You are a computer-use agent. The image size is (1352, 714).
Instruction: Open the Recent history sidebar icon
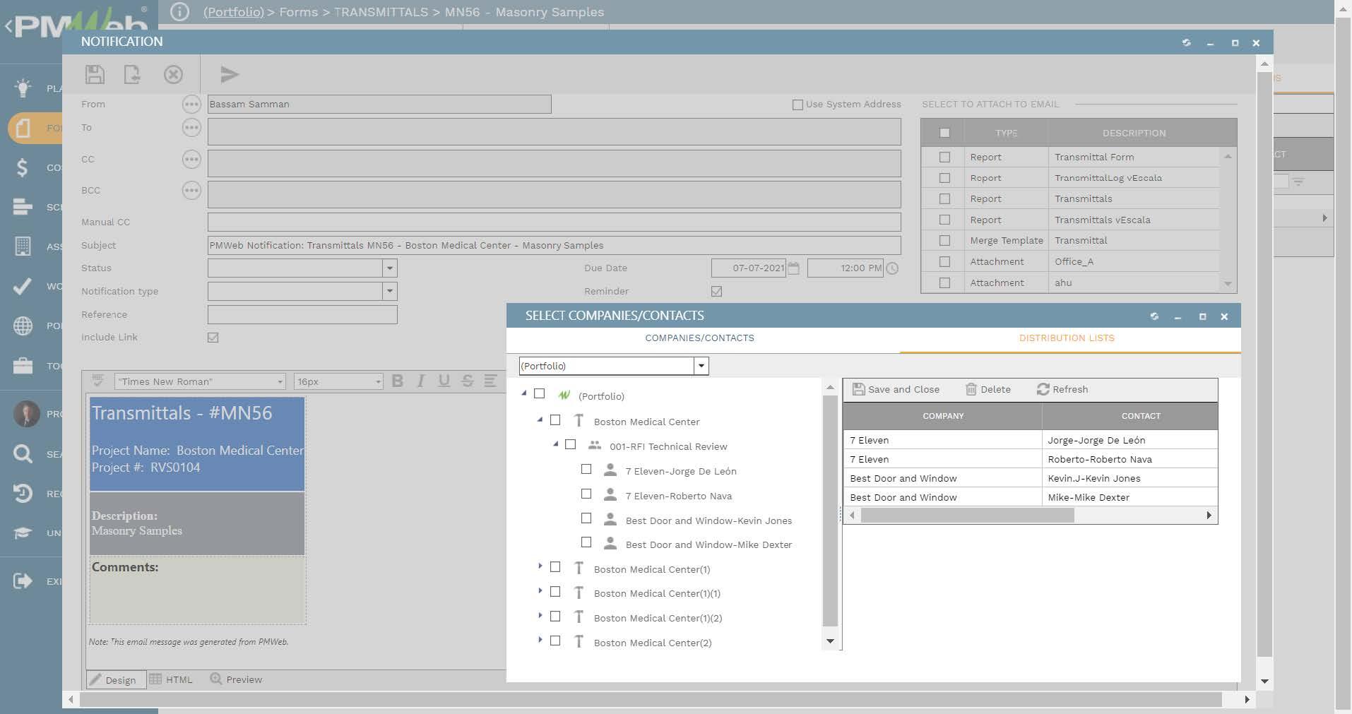pyautogui.click(x=23, y=493)
